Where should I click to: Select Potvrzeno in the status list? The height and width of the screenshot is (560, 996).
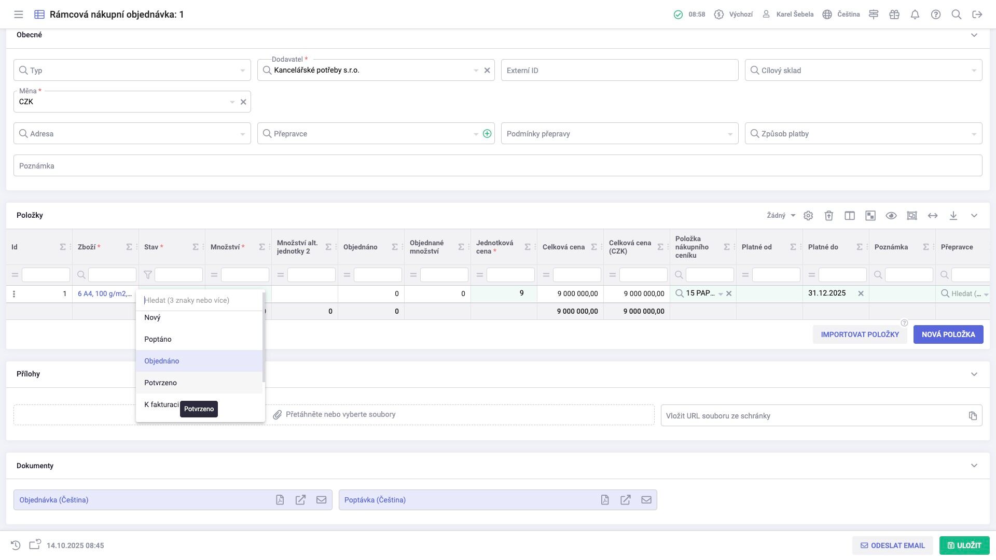(161, 383)
